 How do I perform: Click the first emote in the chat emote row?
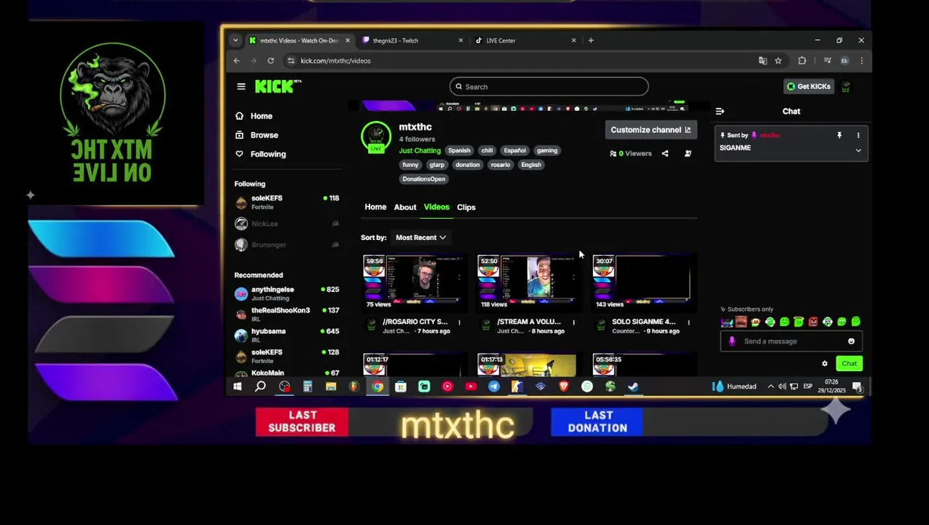727,322
